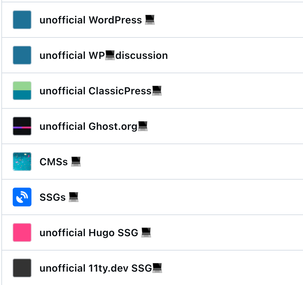Open the SSGs title text

tap(53, 197)
